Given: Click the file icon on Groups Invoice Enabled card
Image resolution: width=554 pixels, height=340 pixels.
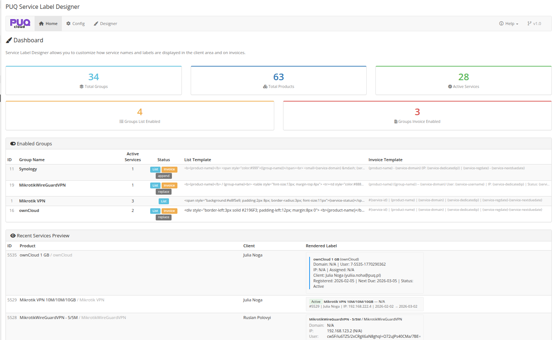Looking at the screenshot, I should (396, 121).
